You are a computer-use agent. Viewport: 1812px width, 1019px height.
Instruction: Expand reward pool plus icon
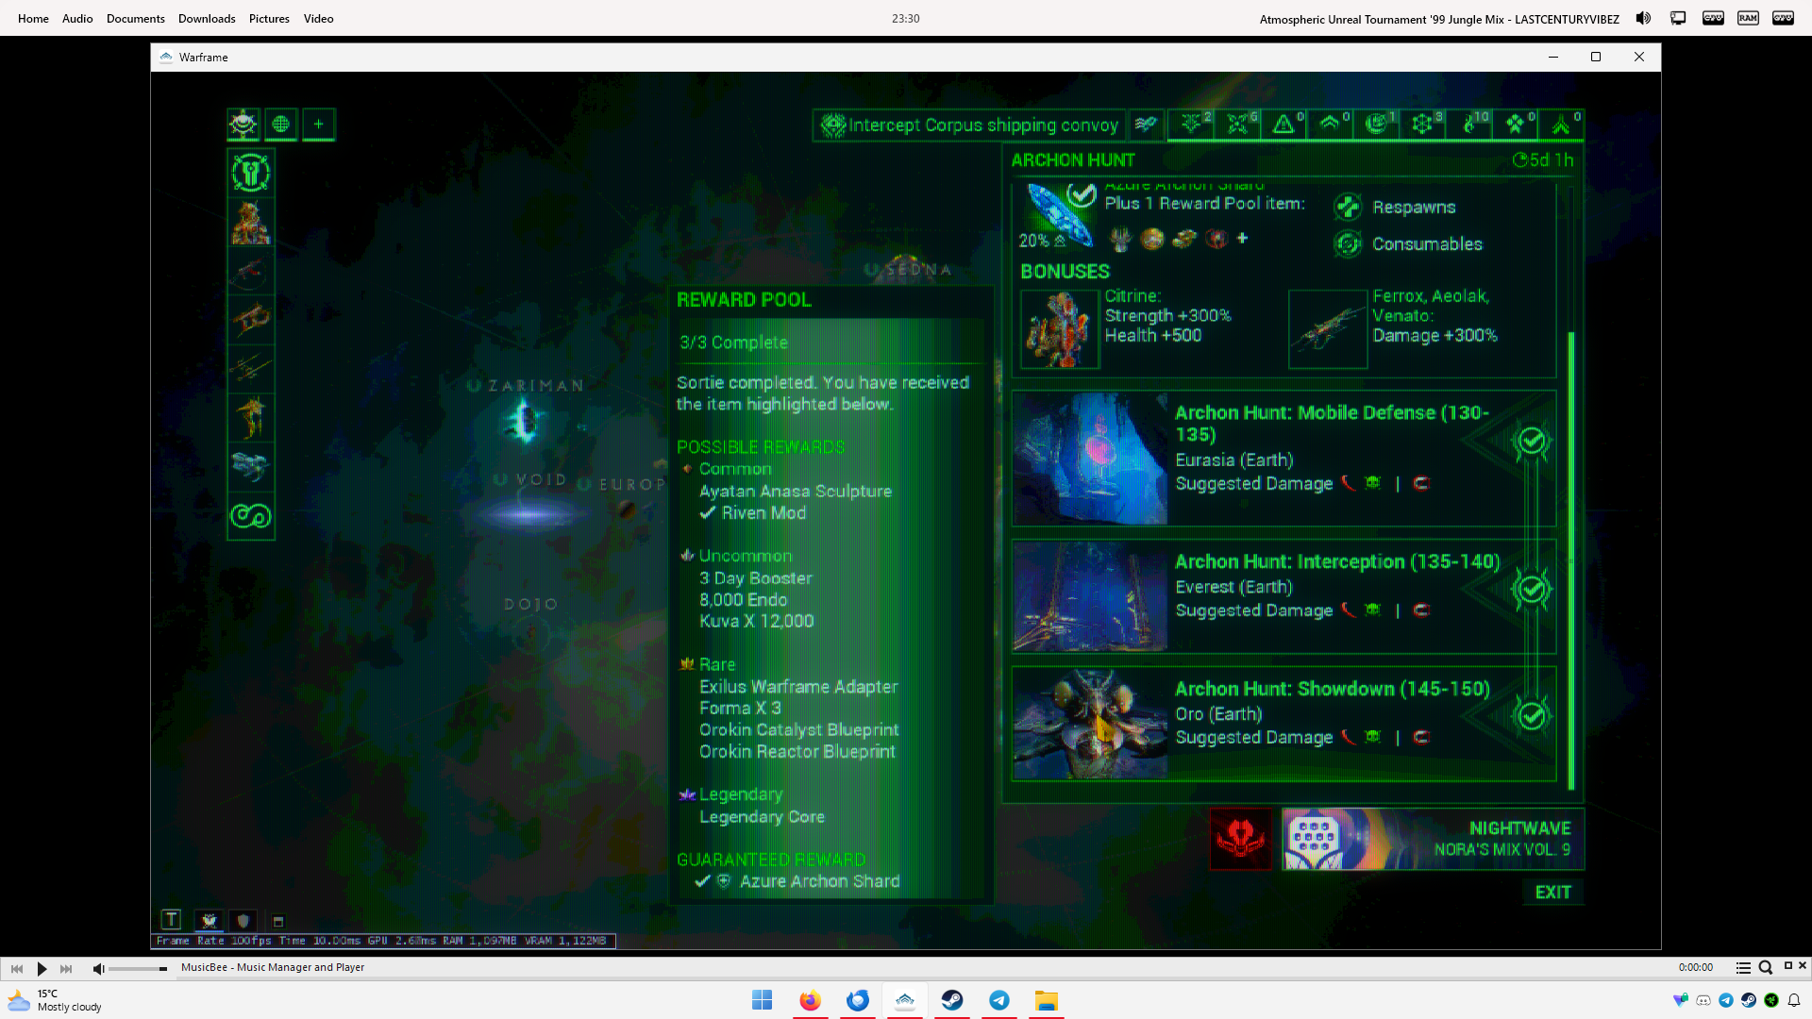(x=1243, y=239)
